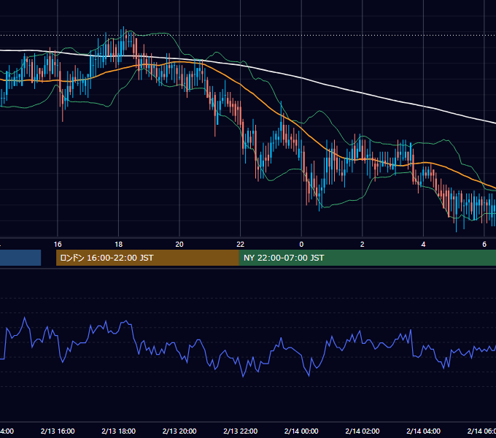
Task: Click the hour label 22 under the price chart
Action: (x=241, y=245)
